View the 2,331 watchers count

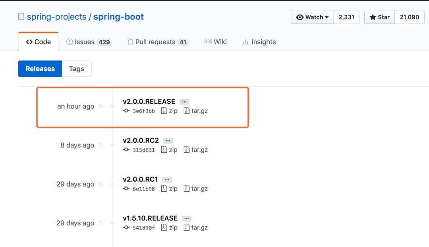pos(346,17)
